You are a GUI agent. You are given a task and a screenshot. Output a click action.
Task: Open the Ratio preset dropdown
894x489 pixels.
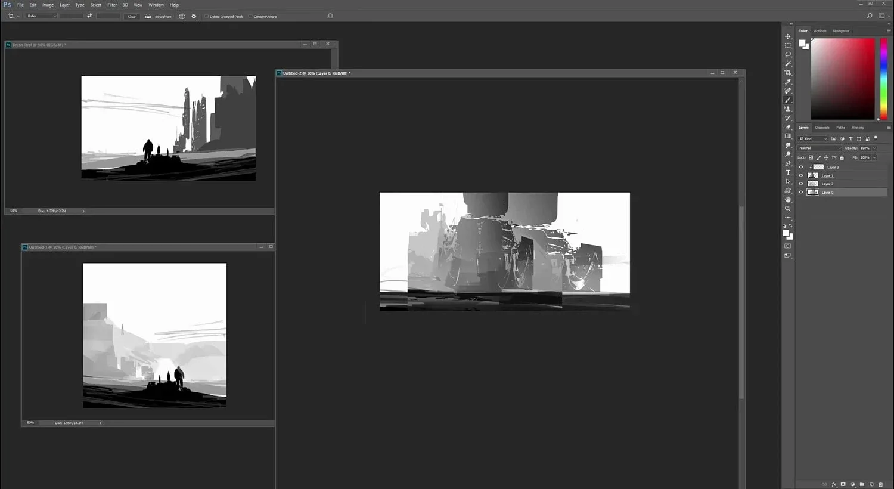coord(41,16)
